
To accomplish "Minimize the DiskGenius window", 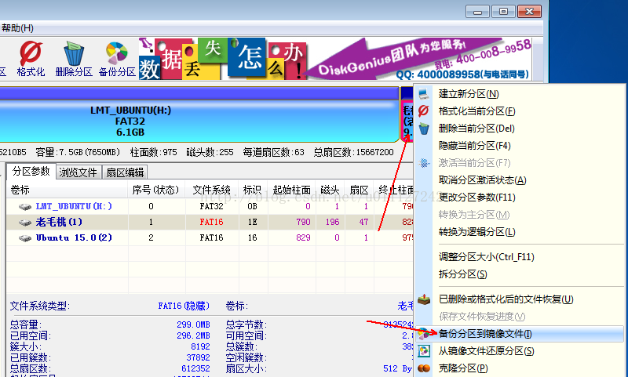I will pos(477,12).
